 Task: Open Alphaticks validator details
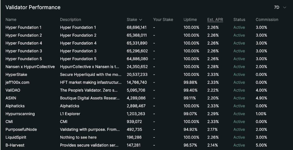15,106
